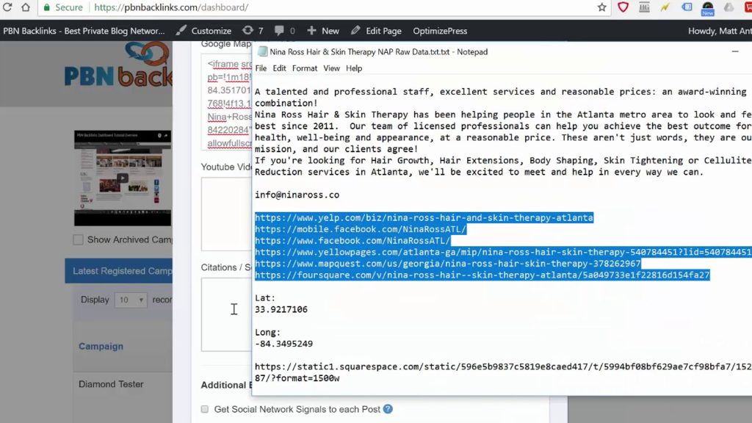Open the Notepad Format menu
The width and height of the screenshot is (752, 423).
[x=305, y=68]
